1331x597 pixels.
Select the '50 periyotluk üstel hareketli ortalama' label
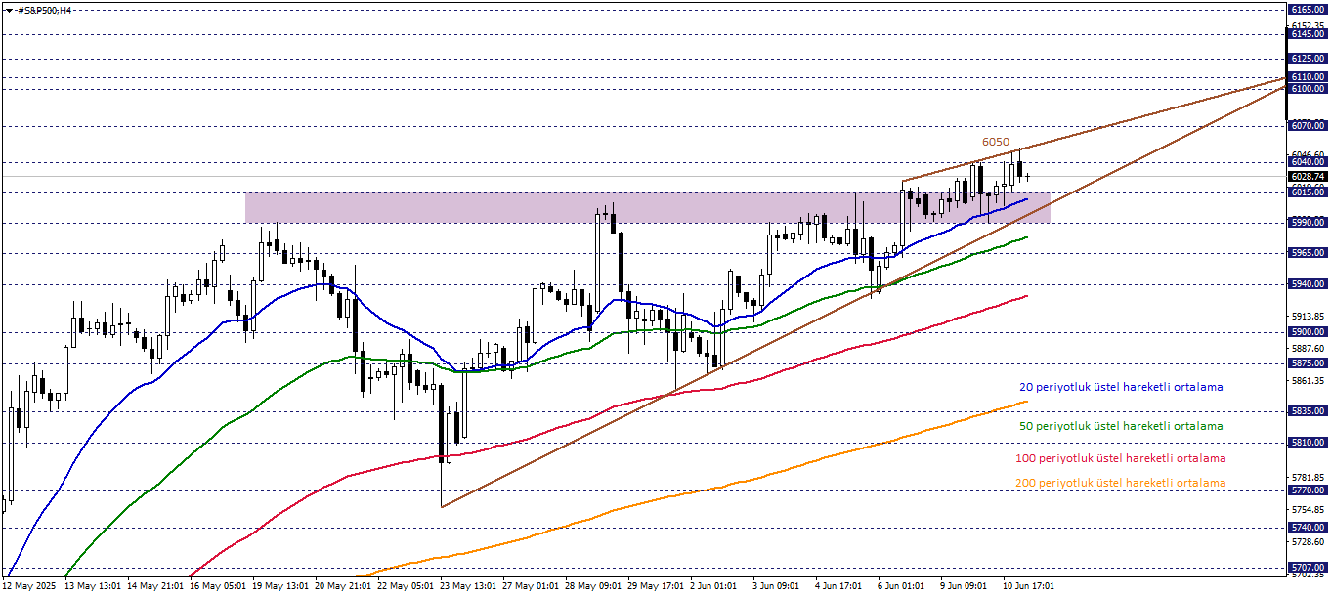tap(1120, 426)
